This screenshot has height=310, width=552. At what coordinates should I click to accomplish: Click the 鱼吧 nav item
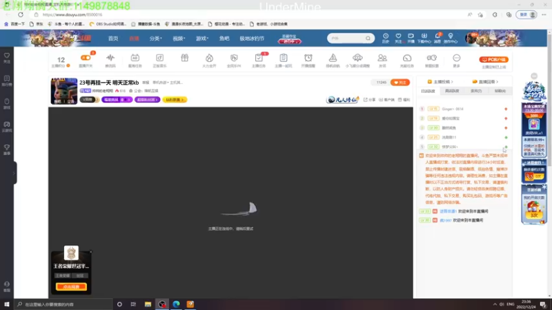point(224,39)
